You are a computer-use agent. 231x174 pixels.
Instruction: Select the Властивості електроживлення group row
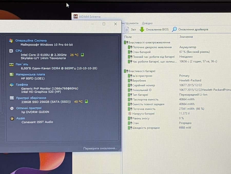147,42
